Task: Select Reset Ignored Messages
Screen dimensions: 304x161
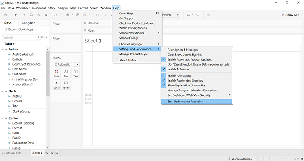Action: tap(197, 50)
